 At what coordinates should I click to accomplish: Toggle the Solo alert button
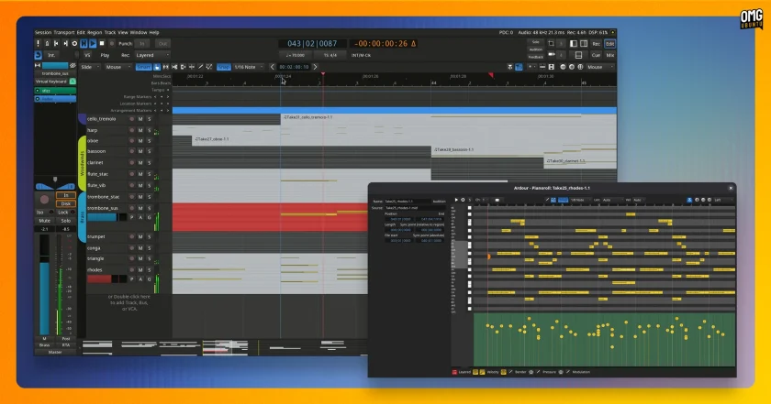click(535, 42)
